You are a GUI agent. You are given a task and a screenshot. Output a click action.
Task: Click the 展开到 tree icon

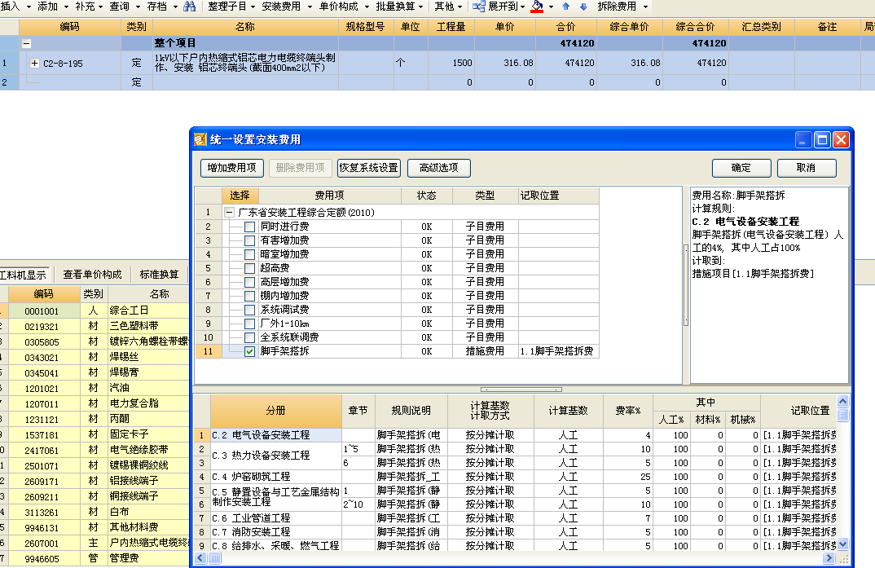click(x=478, y=7)
